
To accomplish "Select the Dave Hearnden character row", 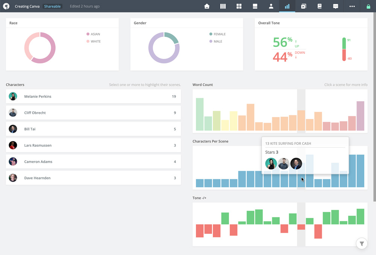I will coord(93,178).
